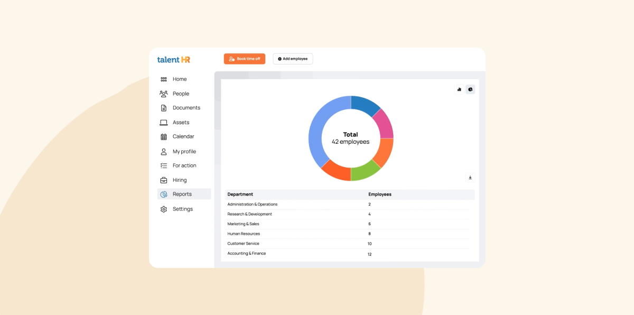Open the My profile menu label

coord(184,152)
